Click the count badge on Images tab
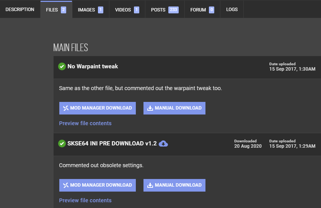321x208 pixels. click(101, 10)
